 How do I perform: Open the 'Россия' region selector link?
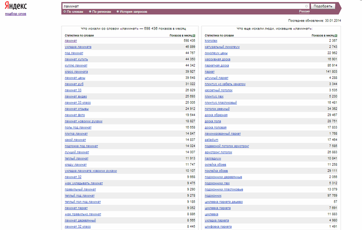tap(304, 12)
